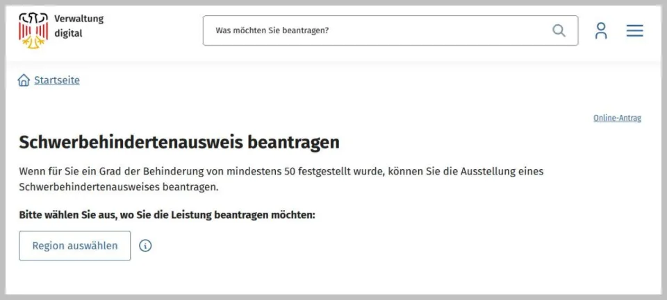Screen dimensions: 667x300
Task: Click the federal eagle logo
Action: point(33,30)
